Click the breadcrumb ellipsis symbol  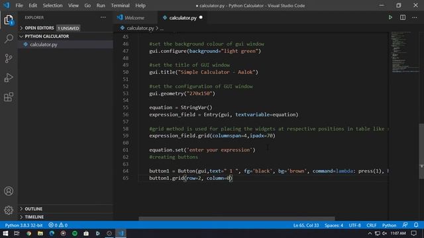coord(162,28)
